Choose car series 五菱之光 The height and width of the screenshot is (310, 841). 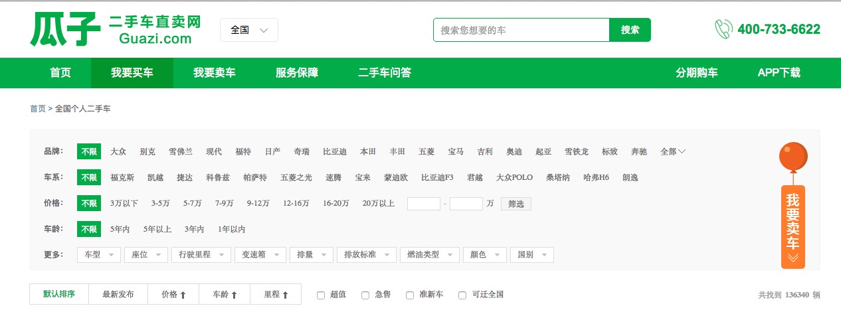point(296,177)
